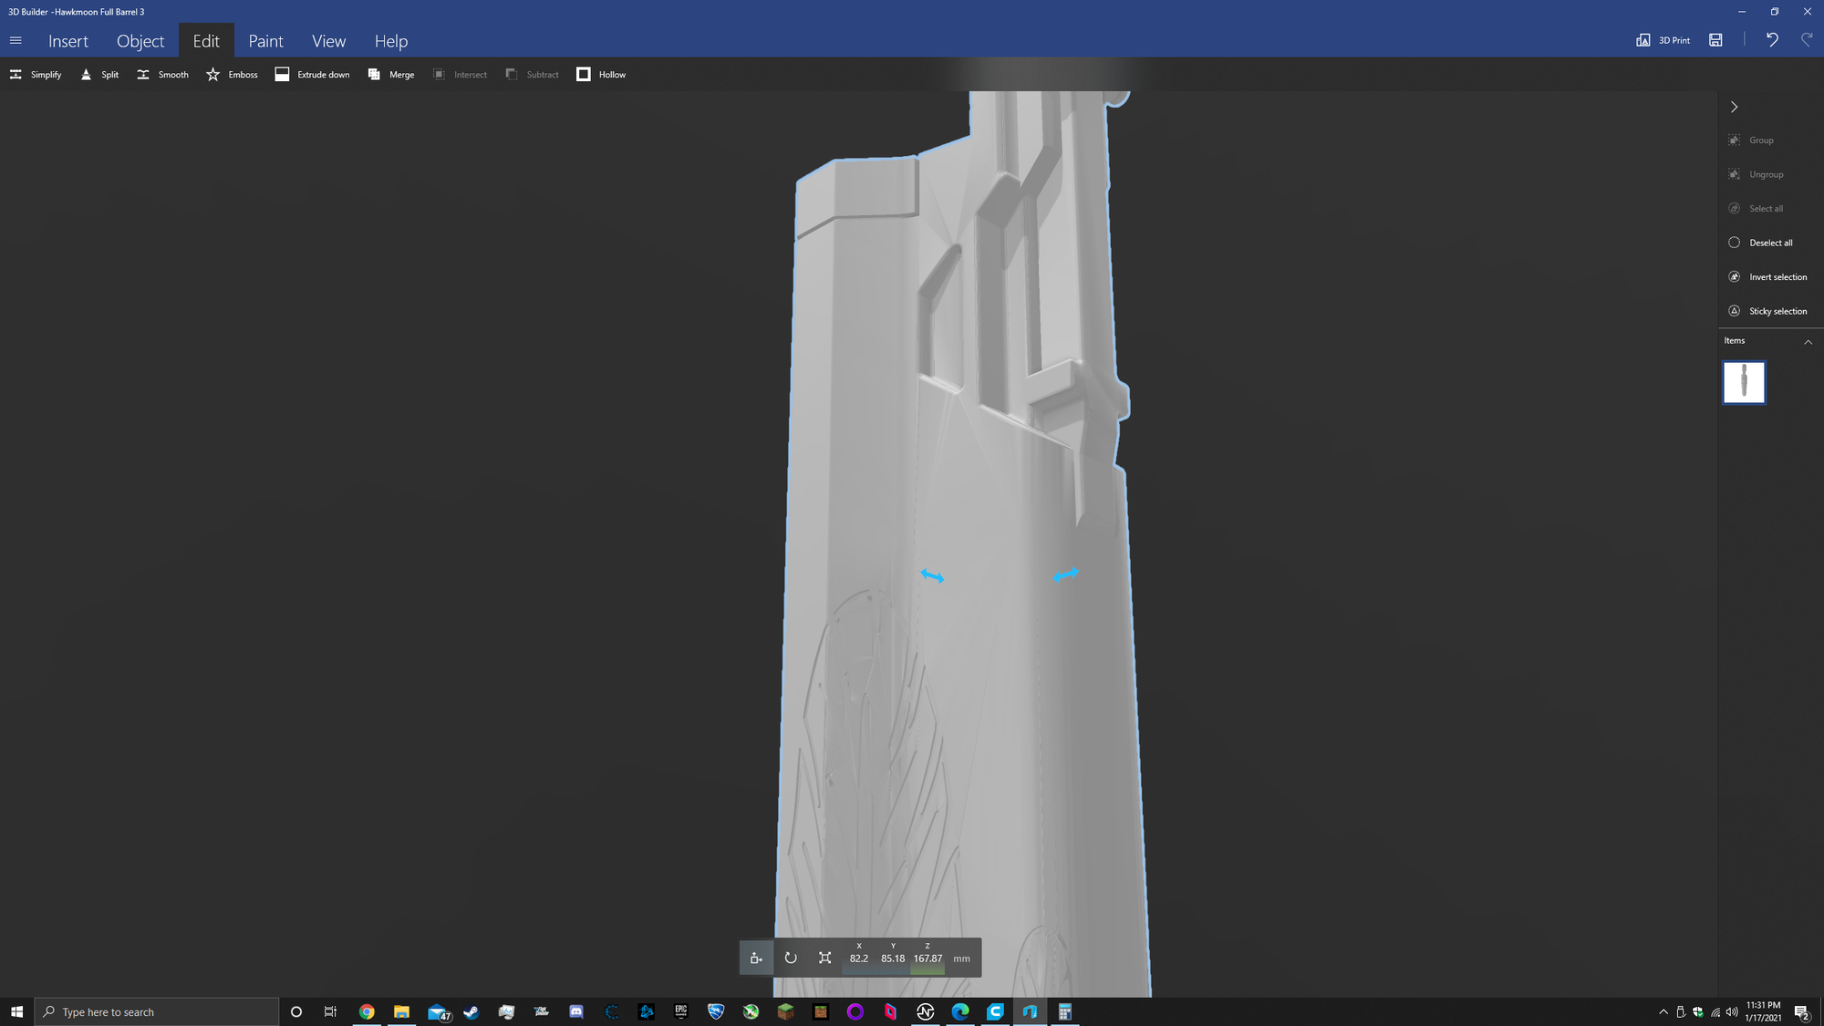Open Epic Games Launcher from the taskbar
This screenshot has width=1824, height=1026.
681,1011
